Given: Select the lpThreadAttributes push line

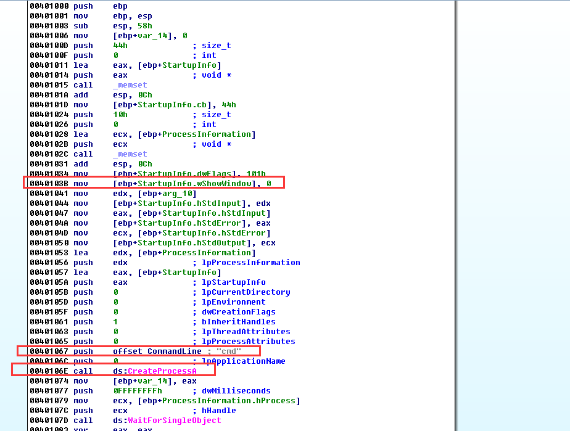Looking at the screenshot, I should (x=160, y=331).
